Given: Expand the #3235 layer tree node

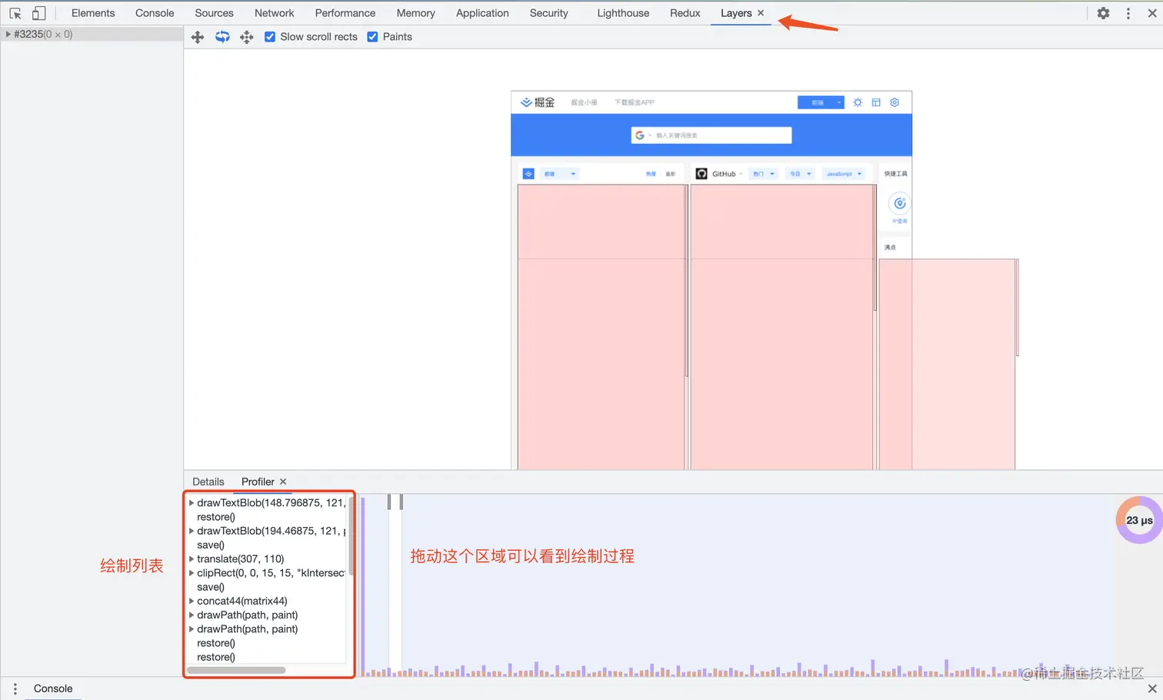Looking at the screenshot, I should tap(8, 34).
